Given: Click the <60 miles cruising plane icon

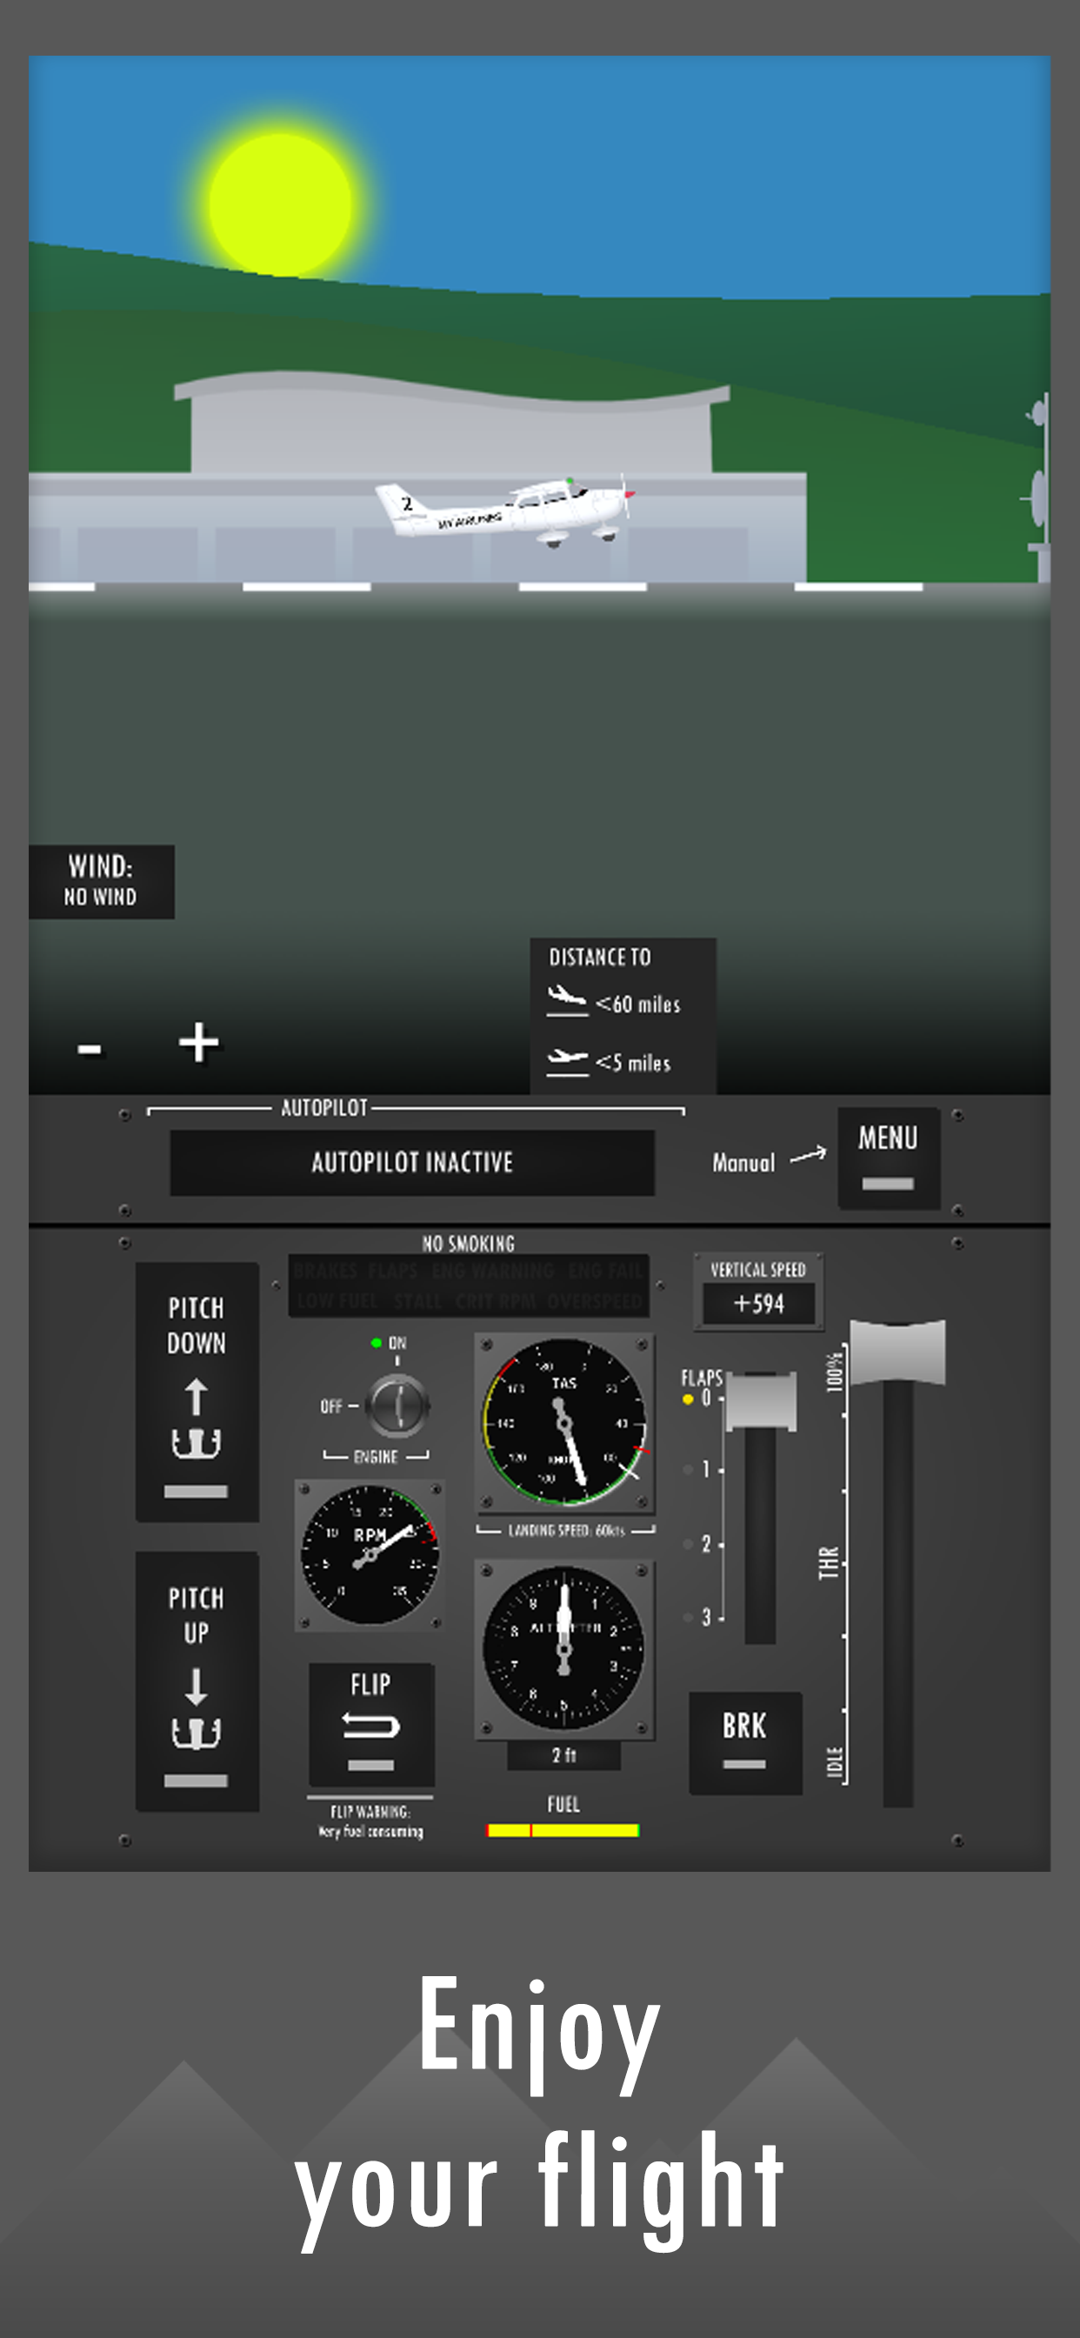Looking at the screenshot, I should click(x=568, y=1000).
